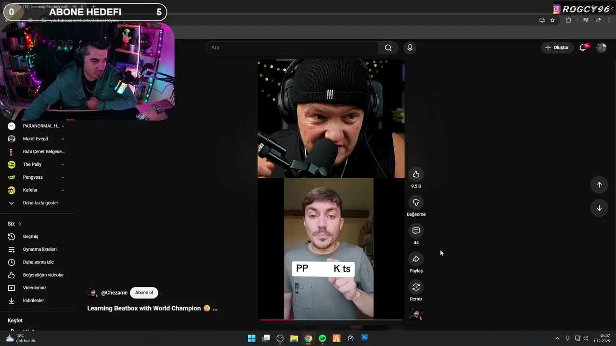Open clock and date 04:37
This screenshot has width=616, height=346.
pyautogui.click(x=602, y=338)
